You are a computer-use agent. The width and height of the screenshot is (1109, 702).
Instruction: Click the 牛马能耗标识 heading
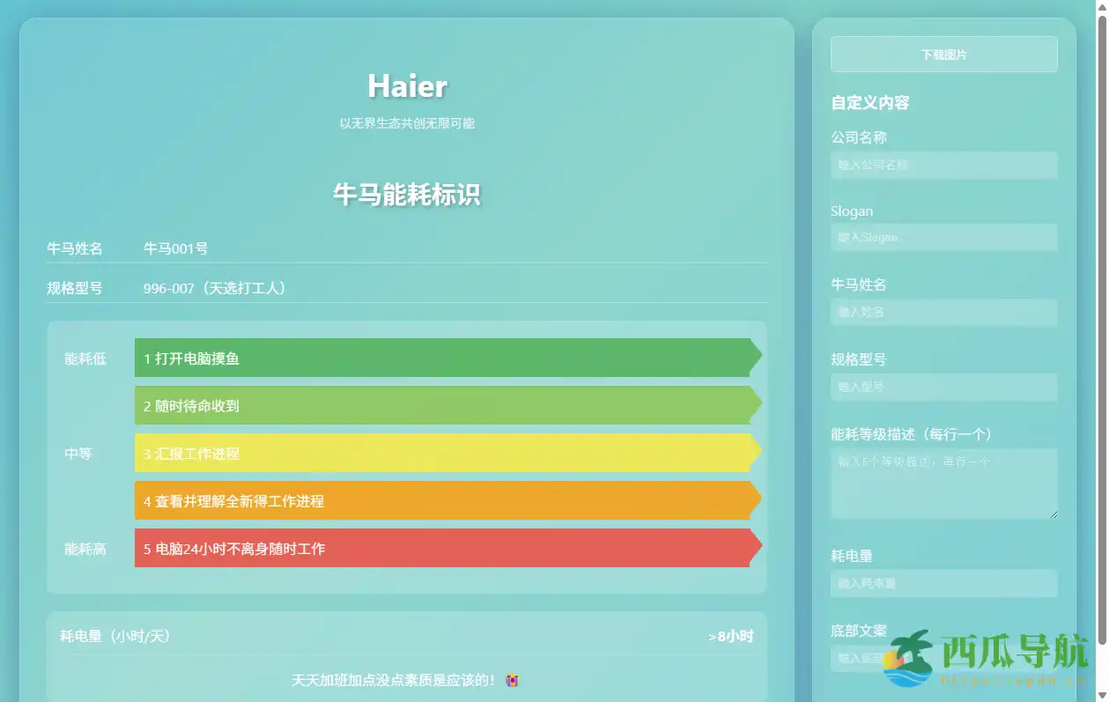click(406, 196)
